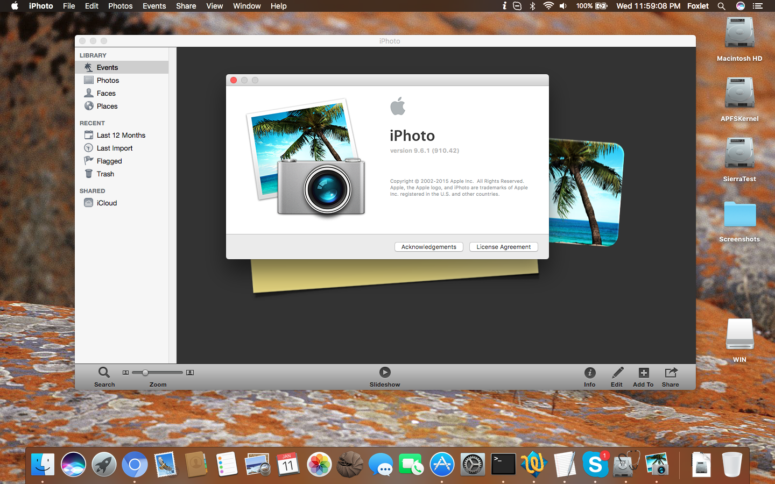The image size is (775, 484).
Task: Click the iPhoto icon in the Dock
Action: pyautogui.click(x=657, y=465)
